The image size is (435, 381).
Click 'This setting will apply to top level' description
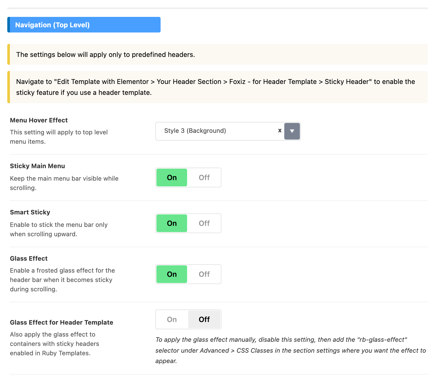tap(59, 137)
